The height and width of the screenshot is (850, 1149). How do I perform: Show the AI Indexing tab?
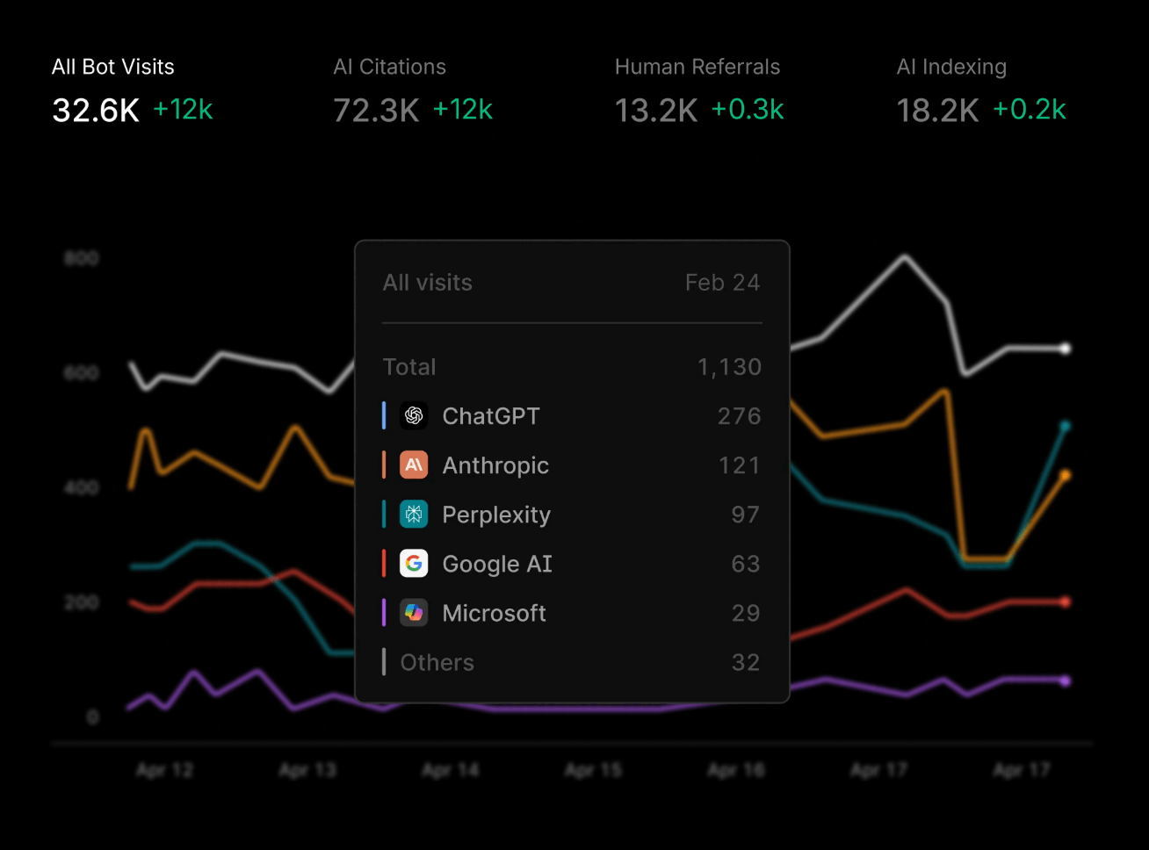(981, 92)
